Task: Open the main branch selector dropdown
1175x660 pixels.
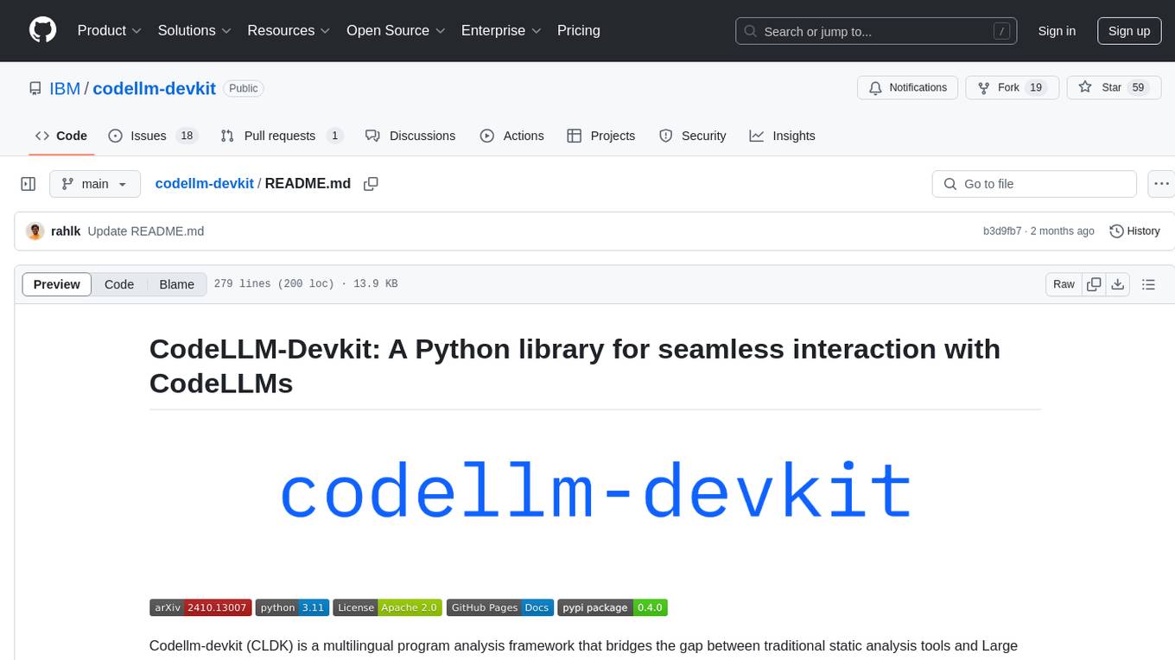Action: pos(94,184)
